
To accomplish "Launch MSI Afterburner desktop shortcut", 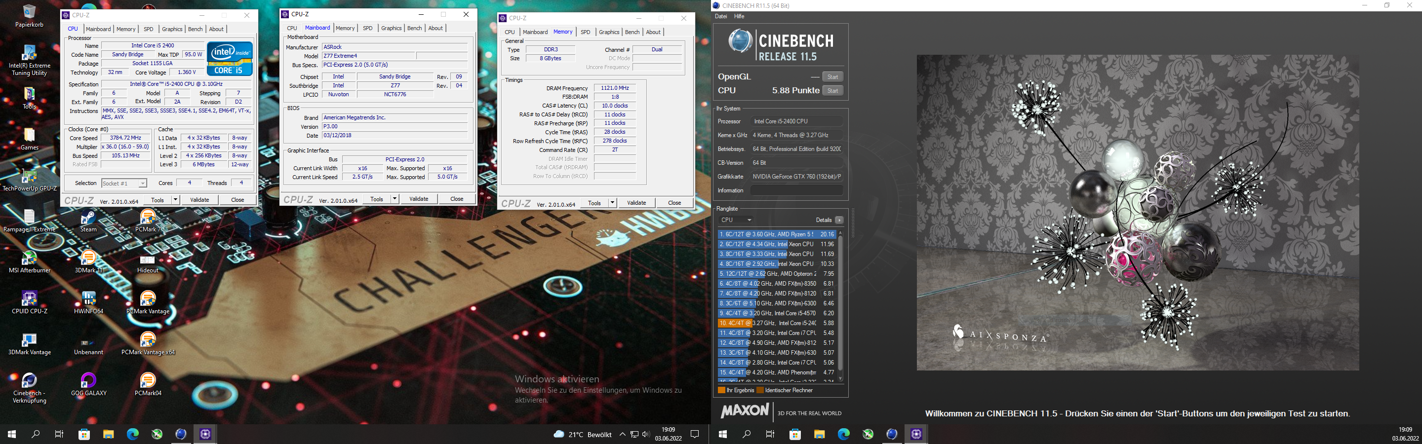I will 29,262.
